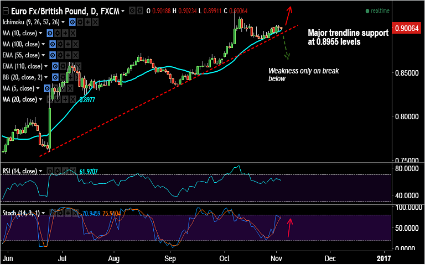Click the 0.85000 level on the price axis
This screenshot has width=425, height=265.
pos(406,73)
